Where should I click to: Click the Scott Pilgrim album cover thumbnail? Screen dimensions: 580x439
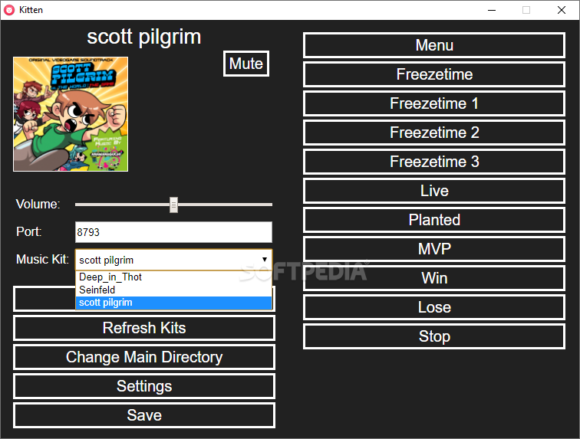71,114
